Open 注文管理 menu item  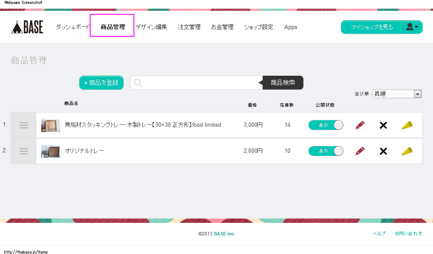[189, 27]
